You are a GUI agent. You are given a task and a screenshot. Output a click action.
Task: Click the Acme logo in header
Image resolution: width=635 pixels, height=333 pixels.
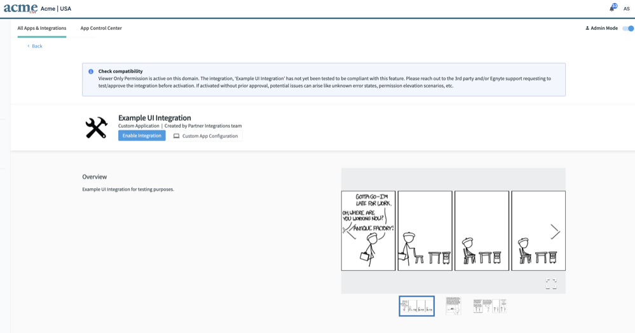(20, 8)
